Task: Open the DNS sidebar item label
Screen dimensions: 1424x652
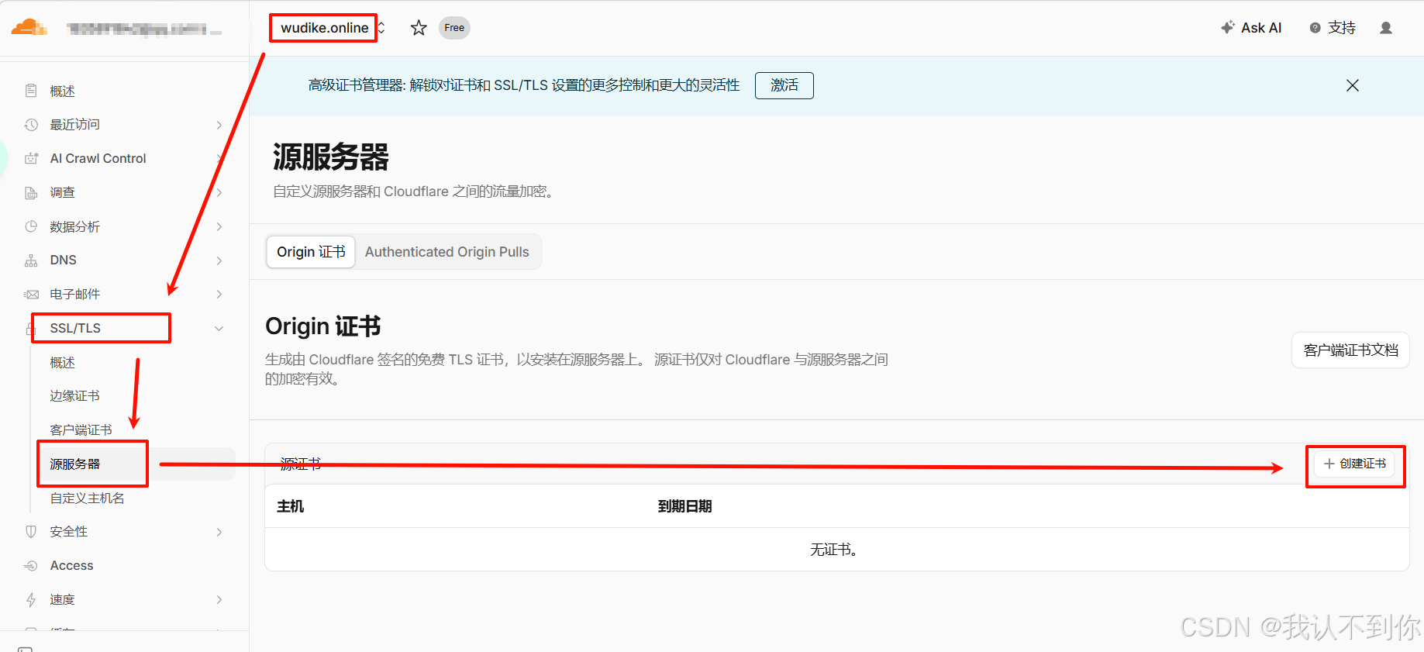Action: click(64, 260)
